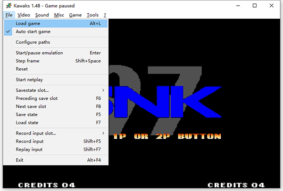Toggle the Auto start game option
The width and height of the screenshot is (283, 191).
pyautogui.click(x=56, y=32)
